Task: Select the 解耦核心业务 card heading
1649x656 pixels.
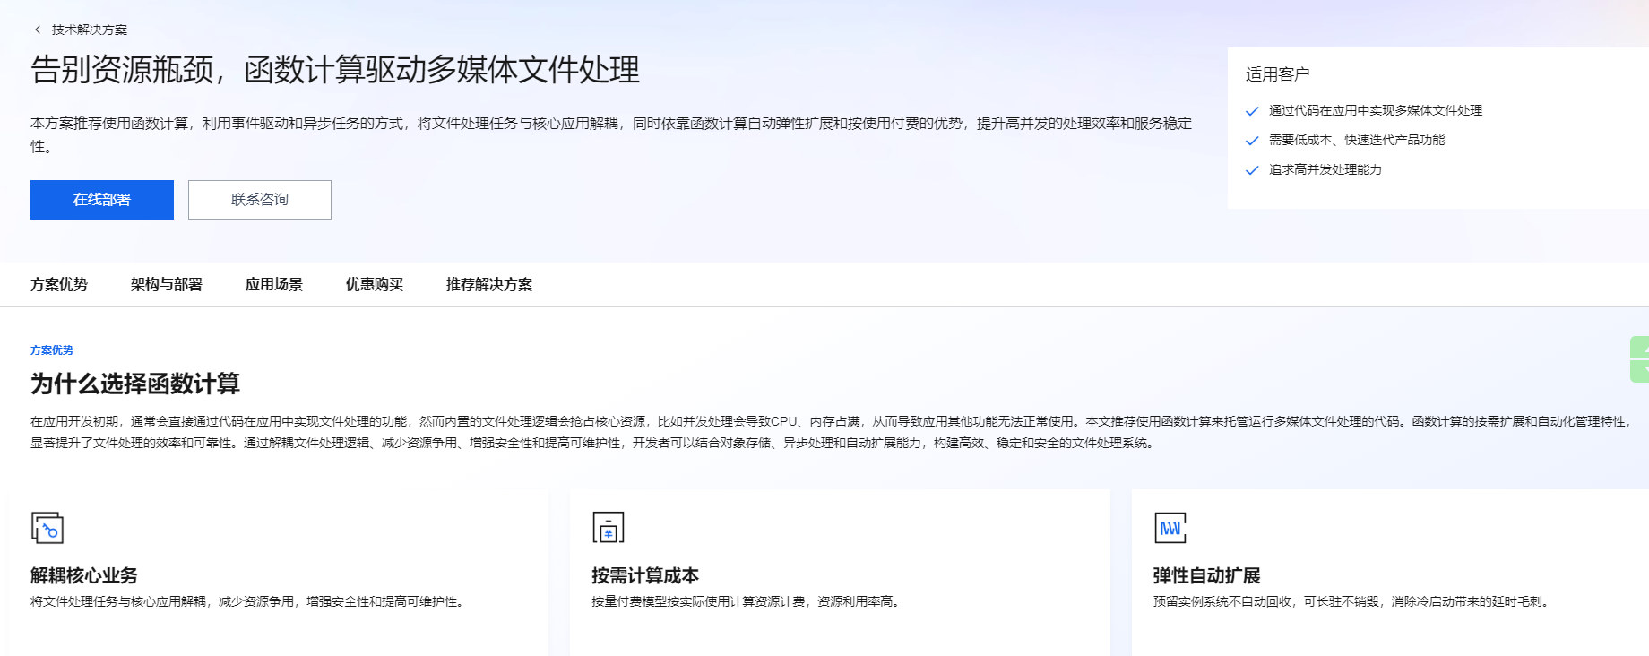Action: click(x=84, y=575)
